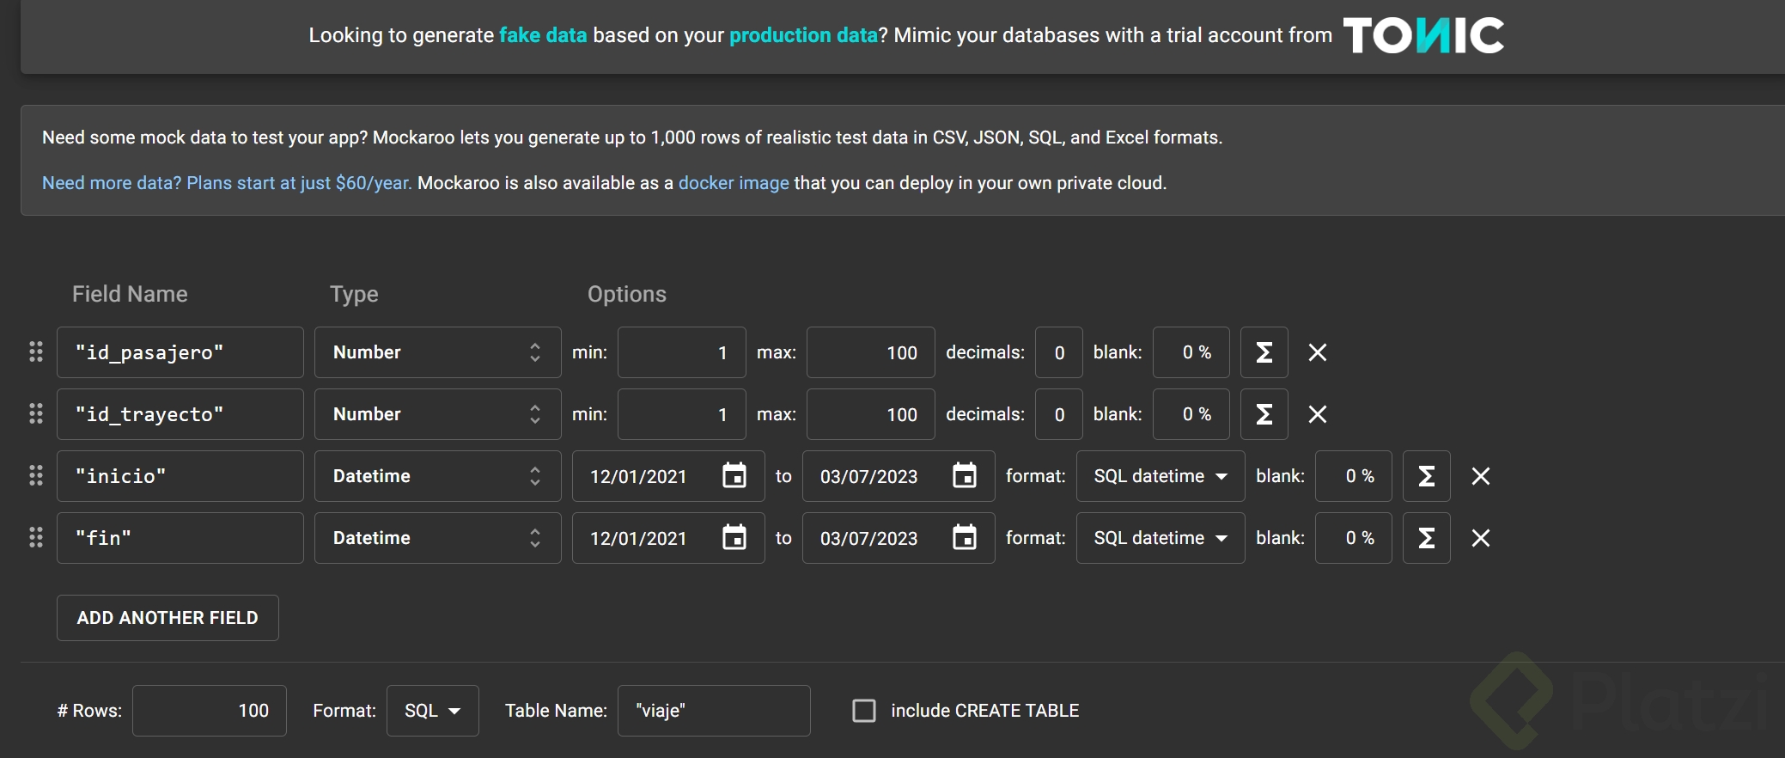Open the start date calendar for "inicio"
Viewport: 1785px width, 758px height.
coord(734,475)
